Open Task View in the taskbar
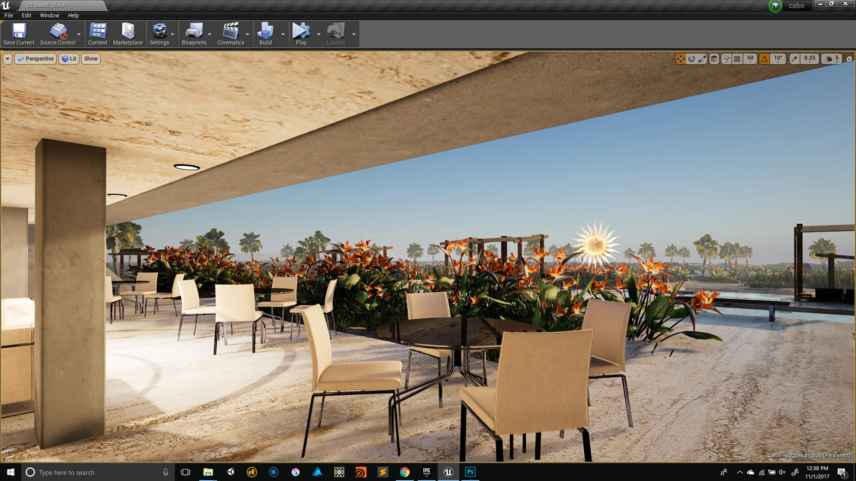The height and width of the screenshot is (481, 856). 185,472
